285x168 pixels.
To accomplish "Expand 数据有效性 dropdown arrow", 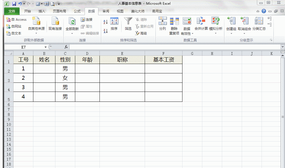I will pyautogui.click(x=192, y=34).
